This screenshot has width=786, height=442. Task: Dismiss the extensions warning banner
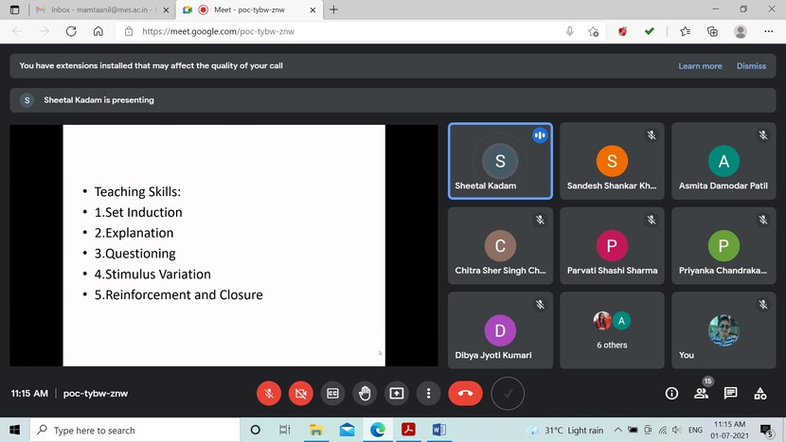(751, 66)
